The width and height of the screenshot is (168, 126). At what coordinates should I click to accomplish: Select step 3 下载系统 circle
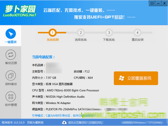(x=109, y=33)
